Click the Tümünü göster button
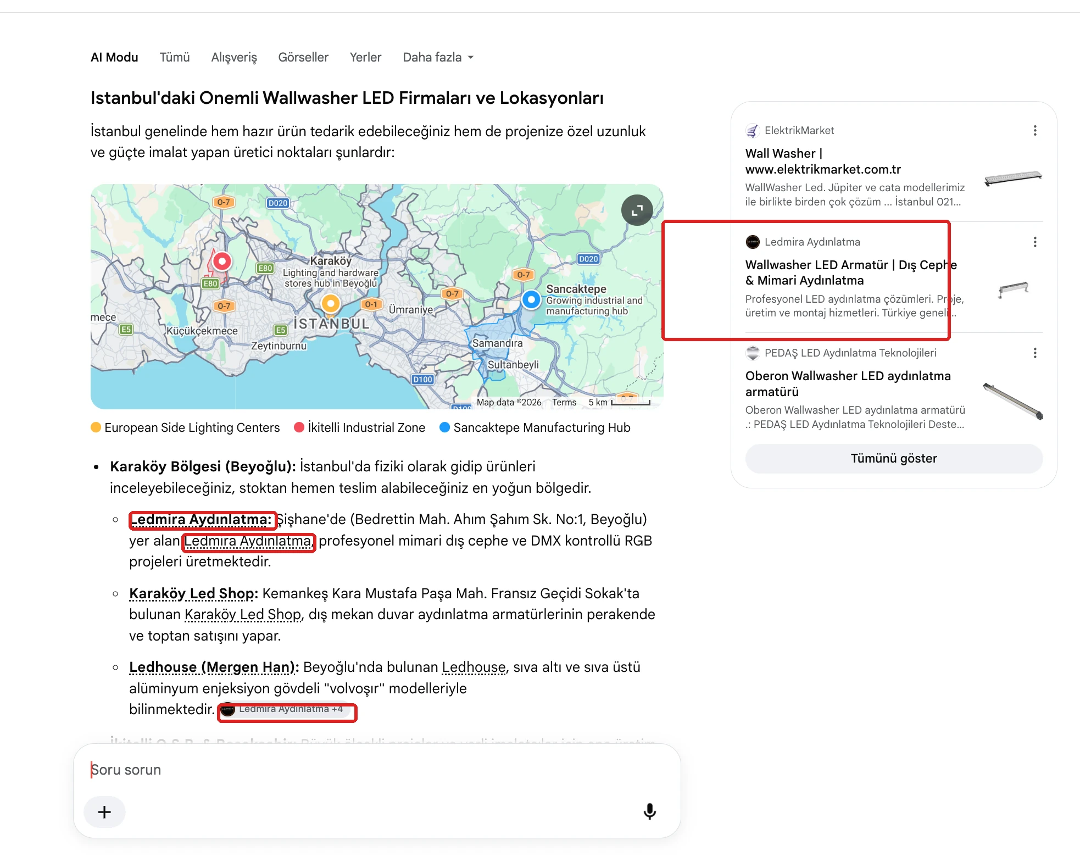The width and height of the screenshot is (1080, 868). pyautogui.click(x=894, y=459)
